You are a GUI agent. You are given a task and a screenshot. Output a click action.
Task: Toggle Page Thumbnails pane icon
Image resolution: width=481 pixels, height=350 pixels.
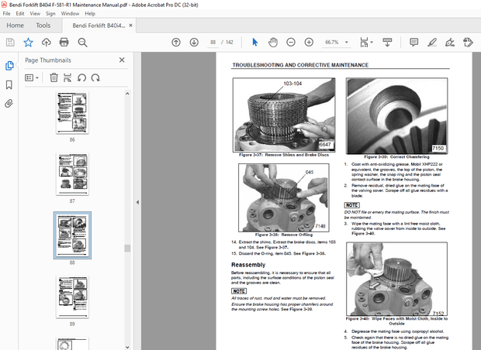9,66
